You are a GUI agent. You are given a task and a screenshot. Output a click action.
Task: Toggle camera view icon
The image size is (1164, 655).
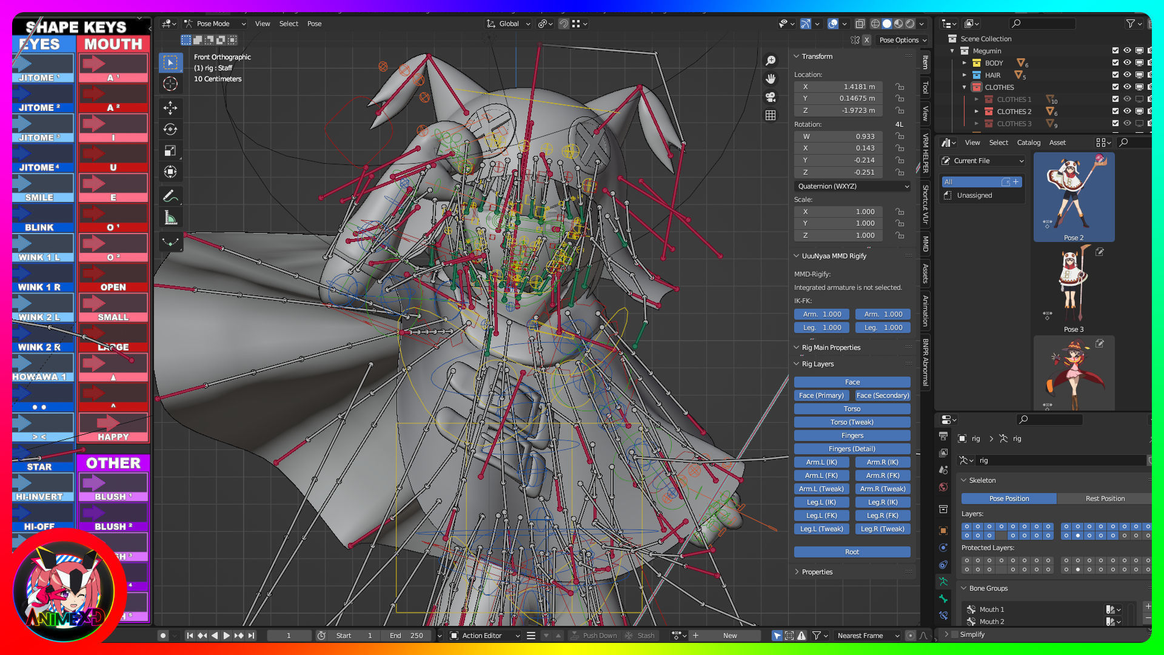(x=771, y=97)
